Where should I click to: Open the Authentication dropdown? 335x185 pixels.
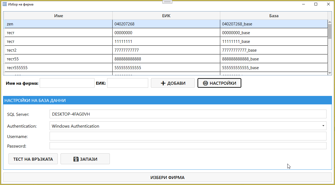point(188,126)
